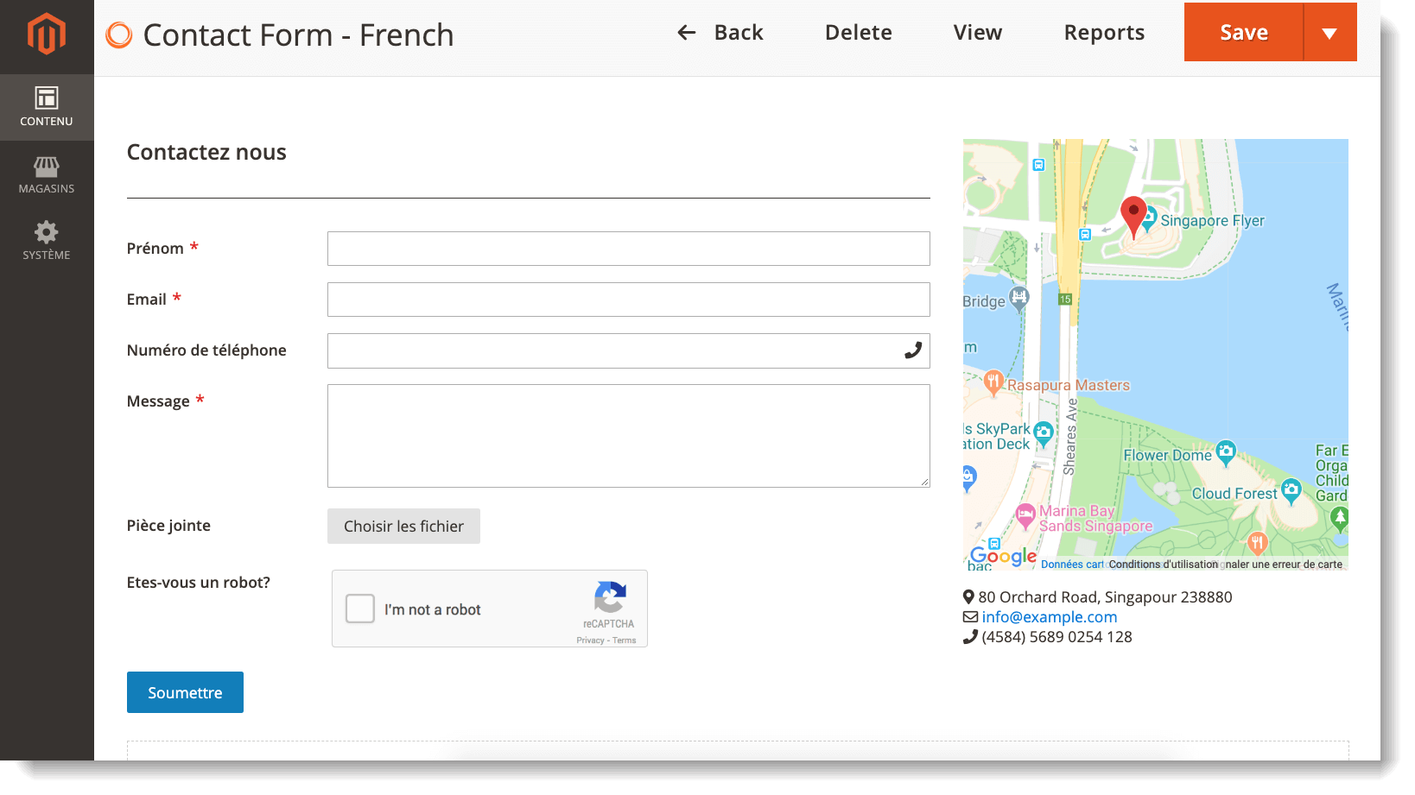Viewport: 1415px width, 795px height.
Task: Open the CONTENU sidebar section
Action: click(47, 105)
